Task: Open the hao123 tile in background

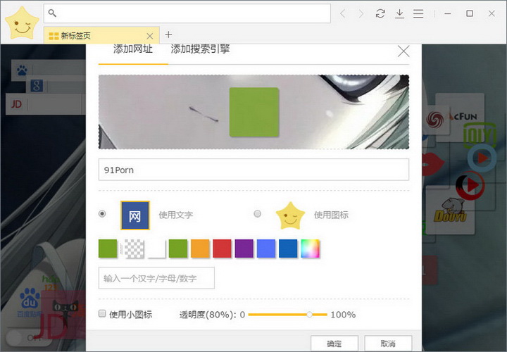Action: pos(51,283)
